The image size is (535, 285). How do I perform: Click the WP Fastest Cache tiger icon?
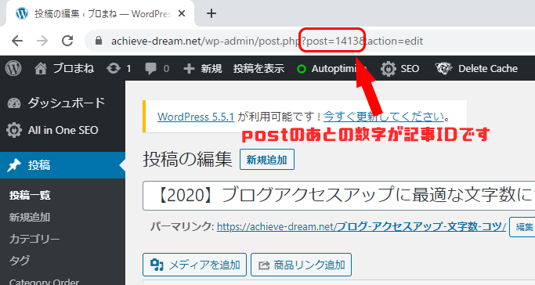443,68
